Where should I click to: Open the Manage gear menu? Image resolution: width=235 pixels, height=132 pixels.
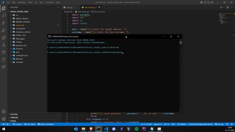coord(4,119)
